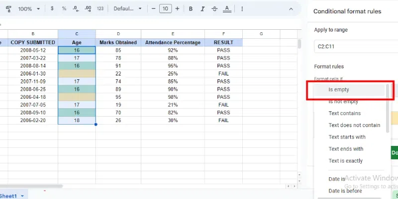Toggle strikethrough formatting
The width and height of the screenshot is (398, 199).
tap(214, 9)
